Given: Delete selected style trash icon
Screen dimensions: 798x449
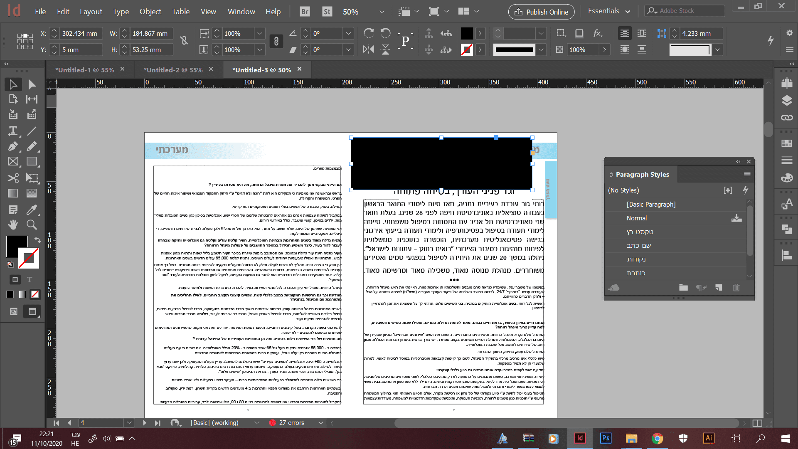Looking at the screenshot, I should point(736,288).
